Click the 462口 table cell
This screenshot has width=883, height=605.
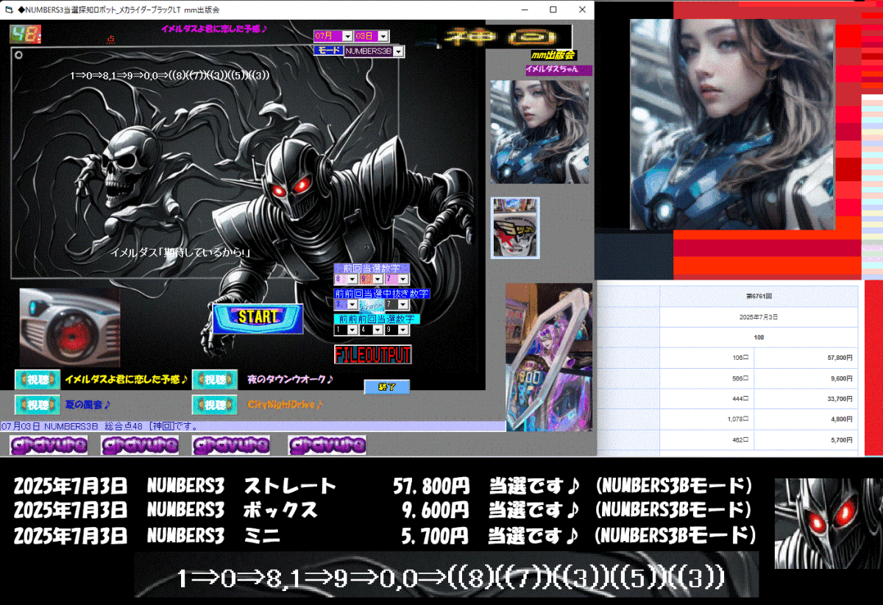pos(707,440)
